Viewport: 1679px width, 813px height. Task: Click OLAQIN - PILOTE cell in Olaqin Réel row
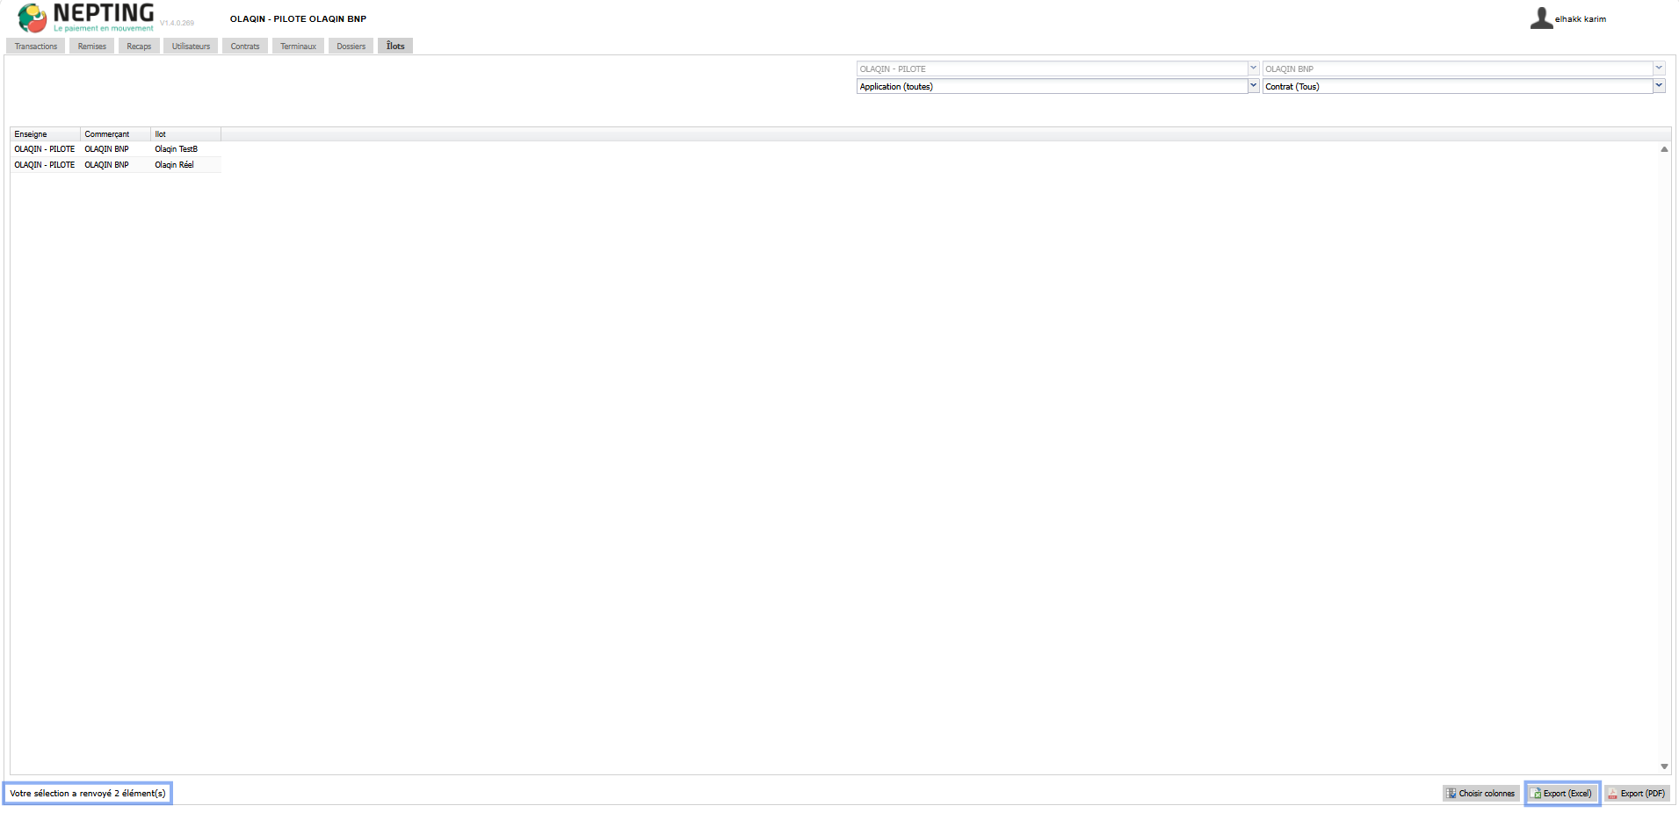click(x=44, y=165)
